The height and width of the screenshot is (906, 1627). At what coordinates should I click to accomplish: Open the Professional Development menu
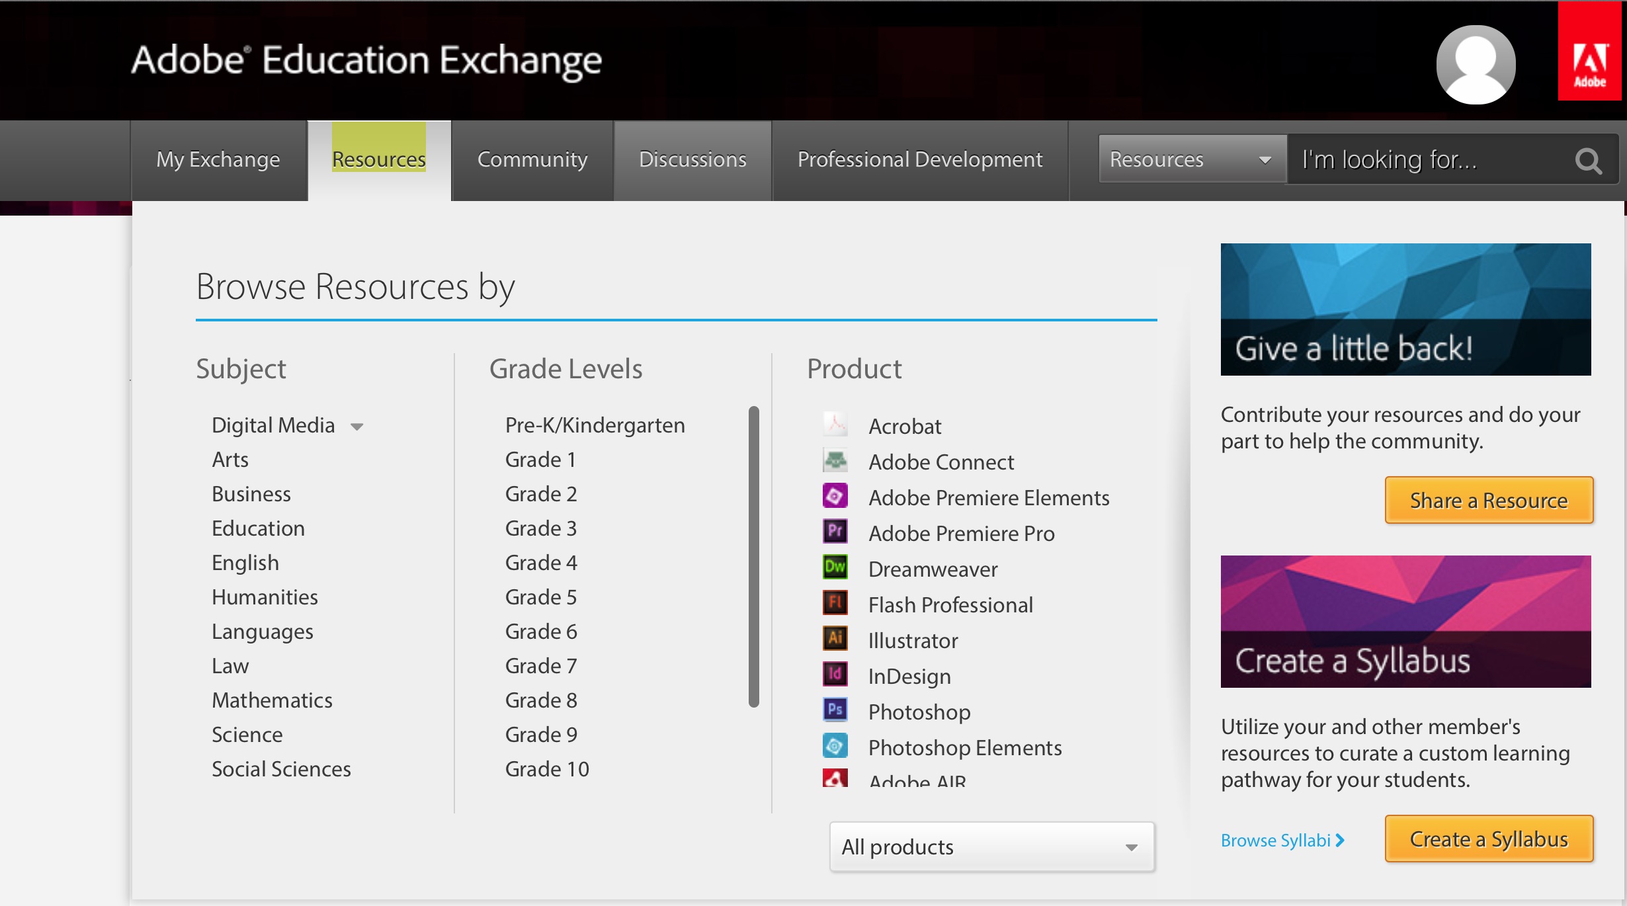pos(919,159)
